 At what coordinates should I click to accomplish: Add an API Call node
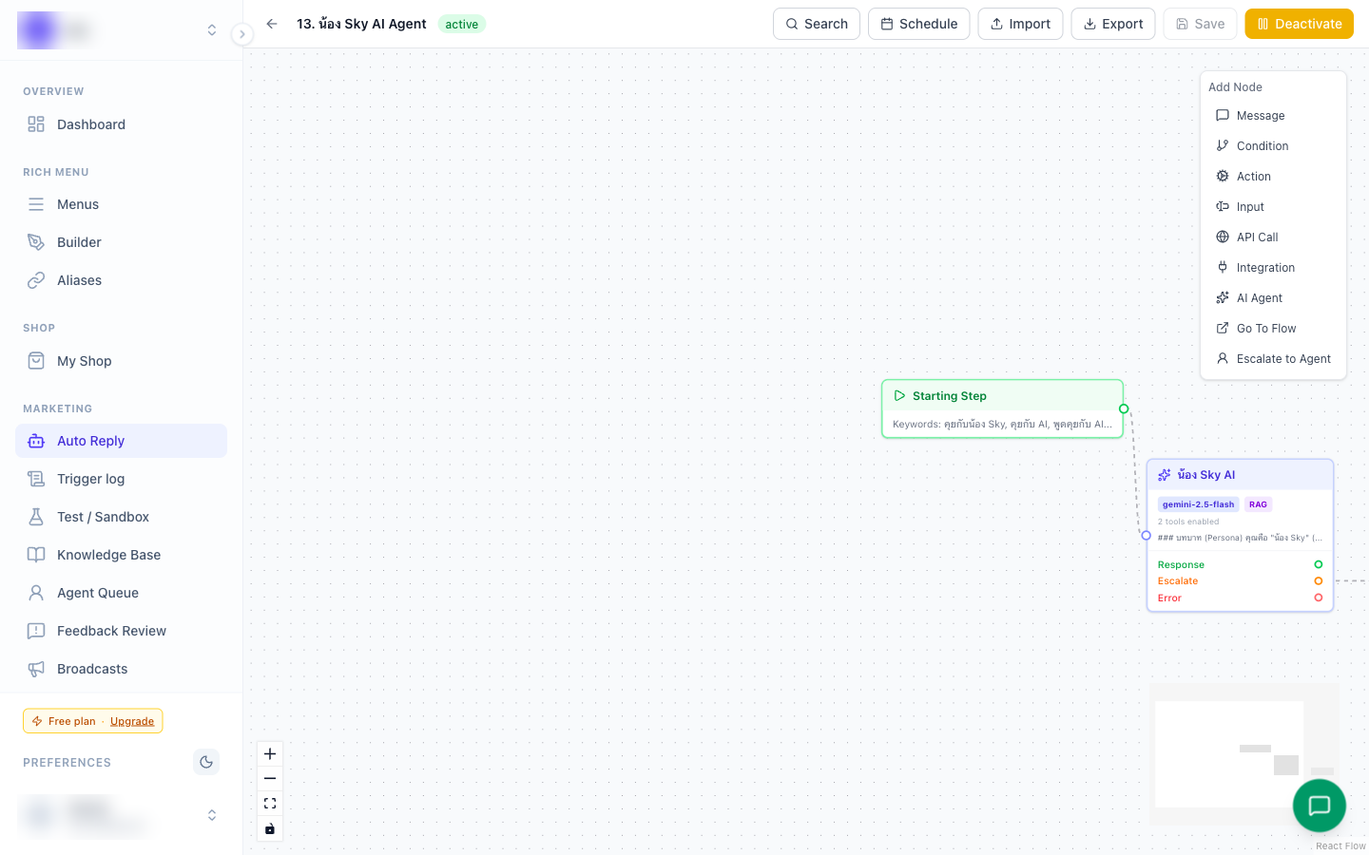click(1274, 237)
